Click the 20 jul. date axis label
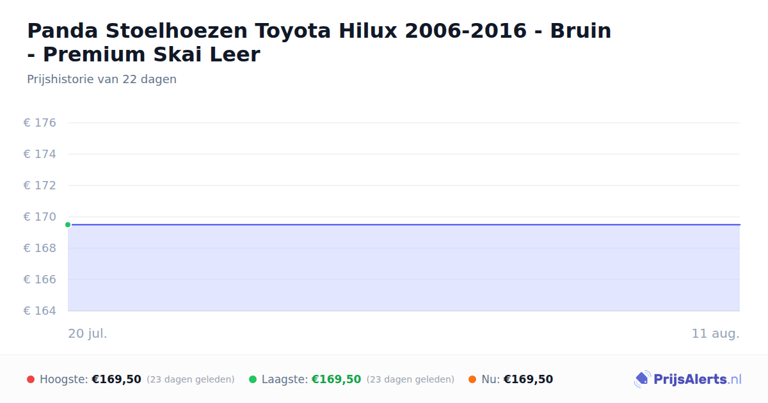Screen dimensions: 768x403 point(88,333)
